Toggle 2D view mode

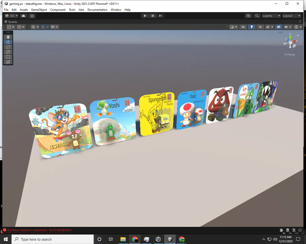243,27
